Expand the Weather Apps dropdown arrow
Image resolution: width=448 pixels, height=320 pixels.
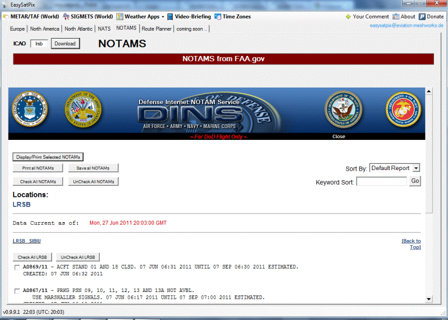click(163, 17)
